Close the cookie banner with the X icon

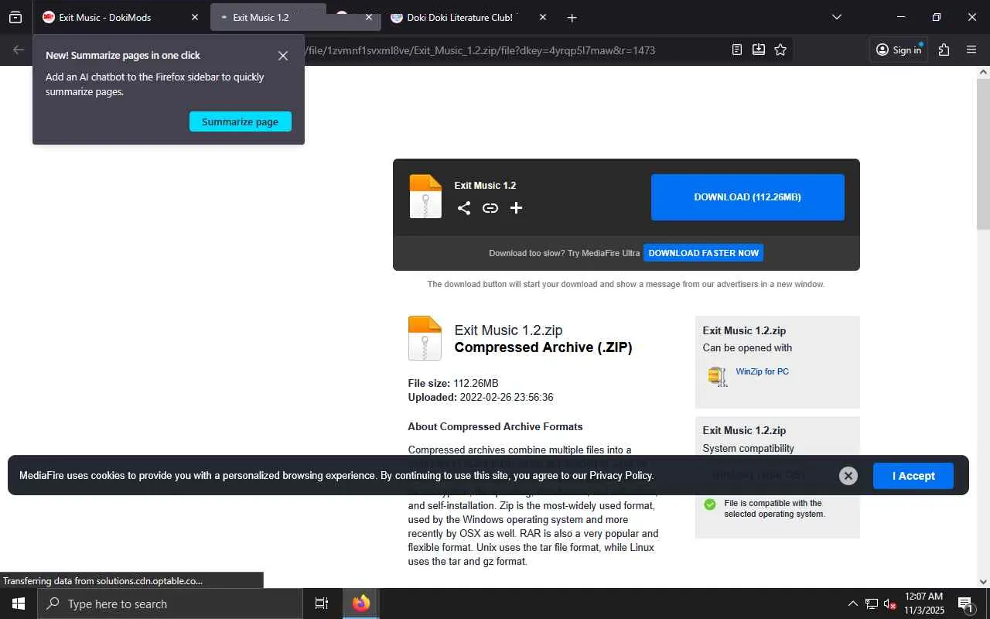tap(848, 476)
